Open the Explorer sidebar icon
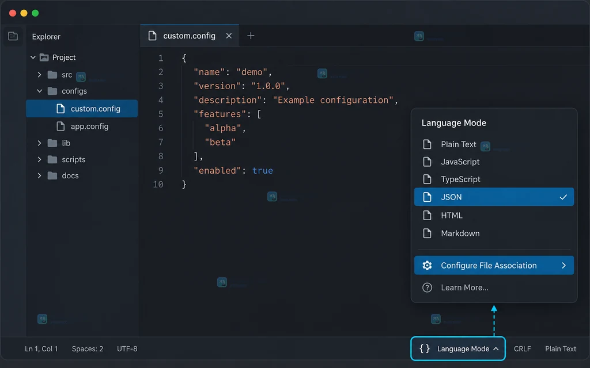Image resolution: width=590 pixels, height=368 pixels. point(13,36)
